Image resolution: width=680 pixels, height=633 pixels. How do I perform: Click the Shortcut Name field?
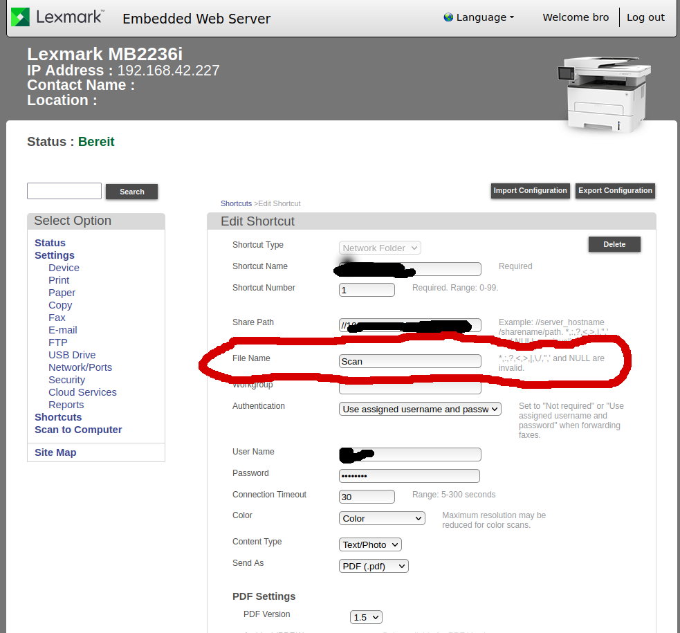point(410,269)
